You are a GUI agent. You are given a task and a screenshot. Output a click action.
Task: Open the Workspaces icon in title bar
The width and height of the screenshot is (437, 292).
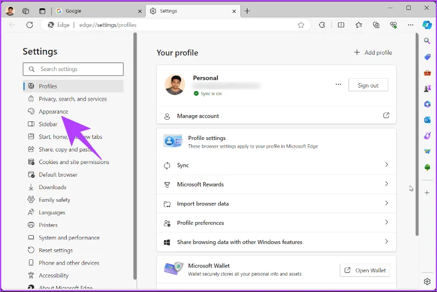(x=26, y=11)
